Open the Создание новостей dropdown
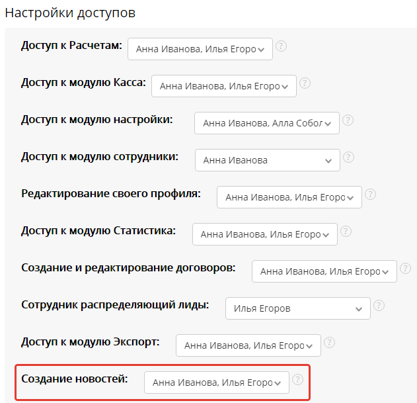Screen dimensions: 417x403 (217, 382)
